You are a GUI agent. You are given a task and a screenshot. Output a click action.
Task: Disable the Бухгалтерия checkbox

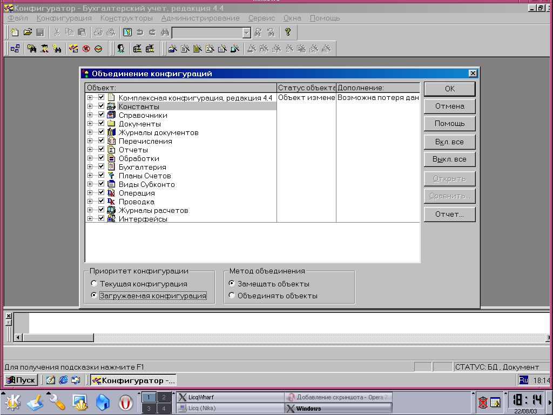[x=101, y=166]
